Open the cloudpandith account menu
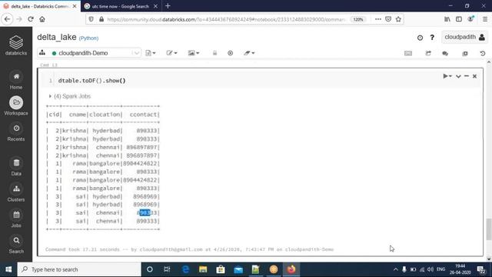492x277 pixels. pos(464,37)
